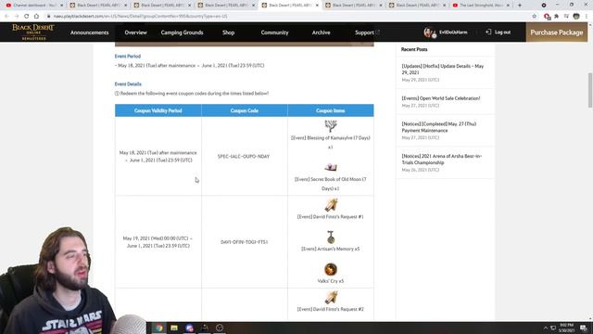Image resolution: width=593 pixels, height=334 pixels.
Task: Switch to The Last Stronghold YouTube tab
Action: point(482,6)
